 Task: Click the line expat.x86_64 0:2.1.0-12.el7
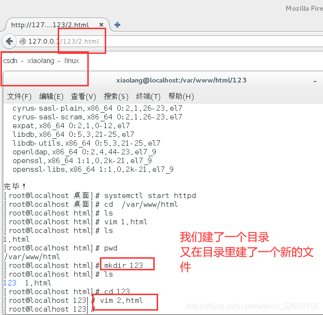coord(71,126)
